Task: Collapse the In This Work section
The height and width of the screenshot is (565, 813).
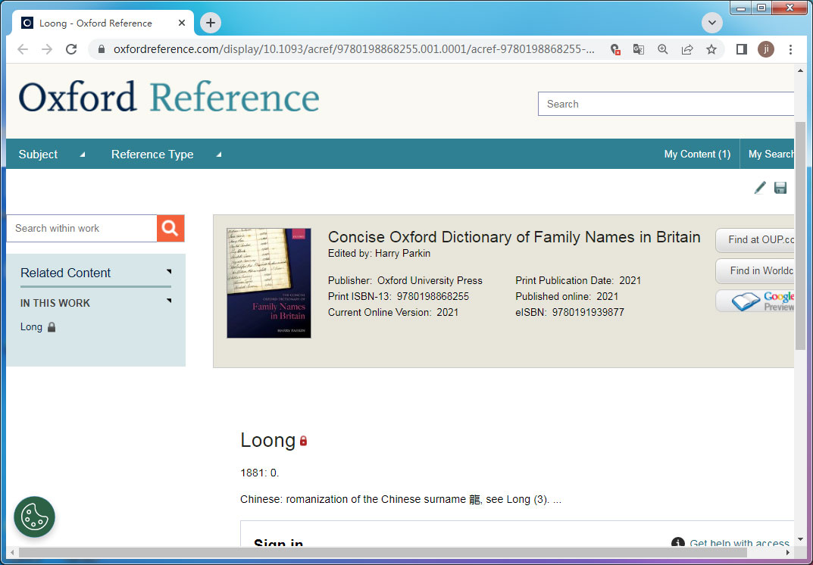Action: click(x=169, y=301)
